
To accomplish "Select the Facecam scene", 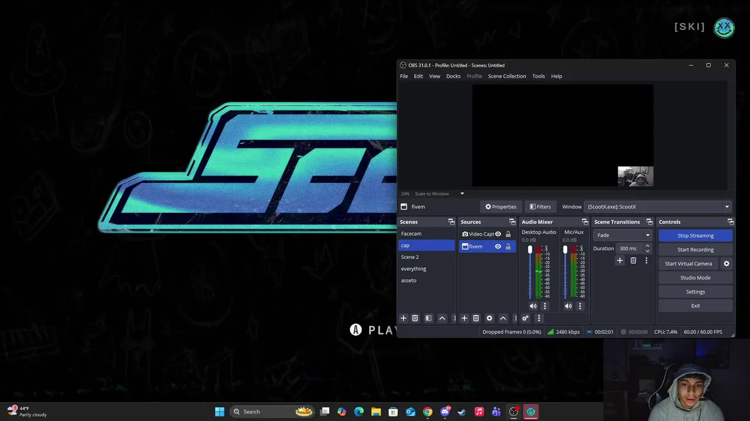I will [427, 234].
